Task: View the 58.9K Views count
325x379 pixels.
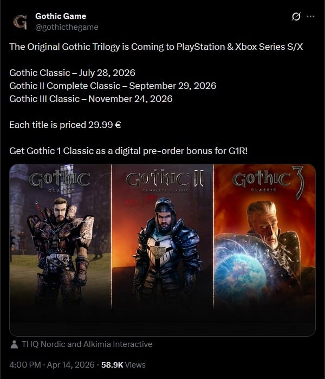Action: [123, 365]
